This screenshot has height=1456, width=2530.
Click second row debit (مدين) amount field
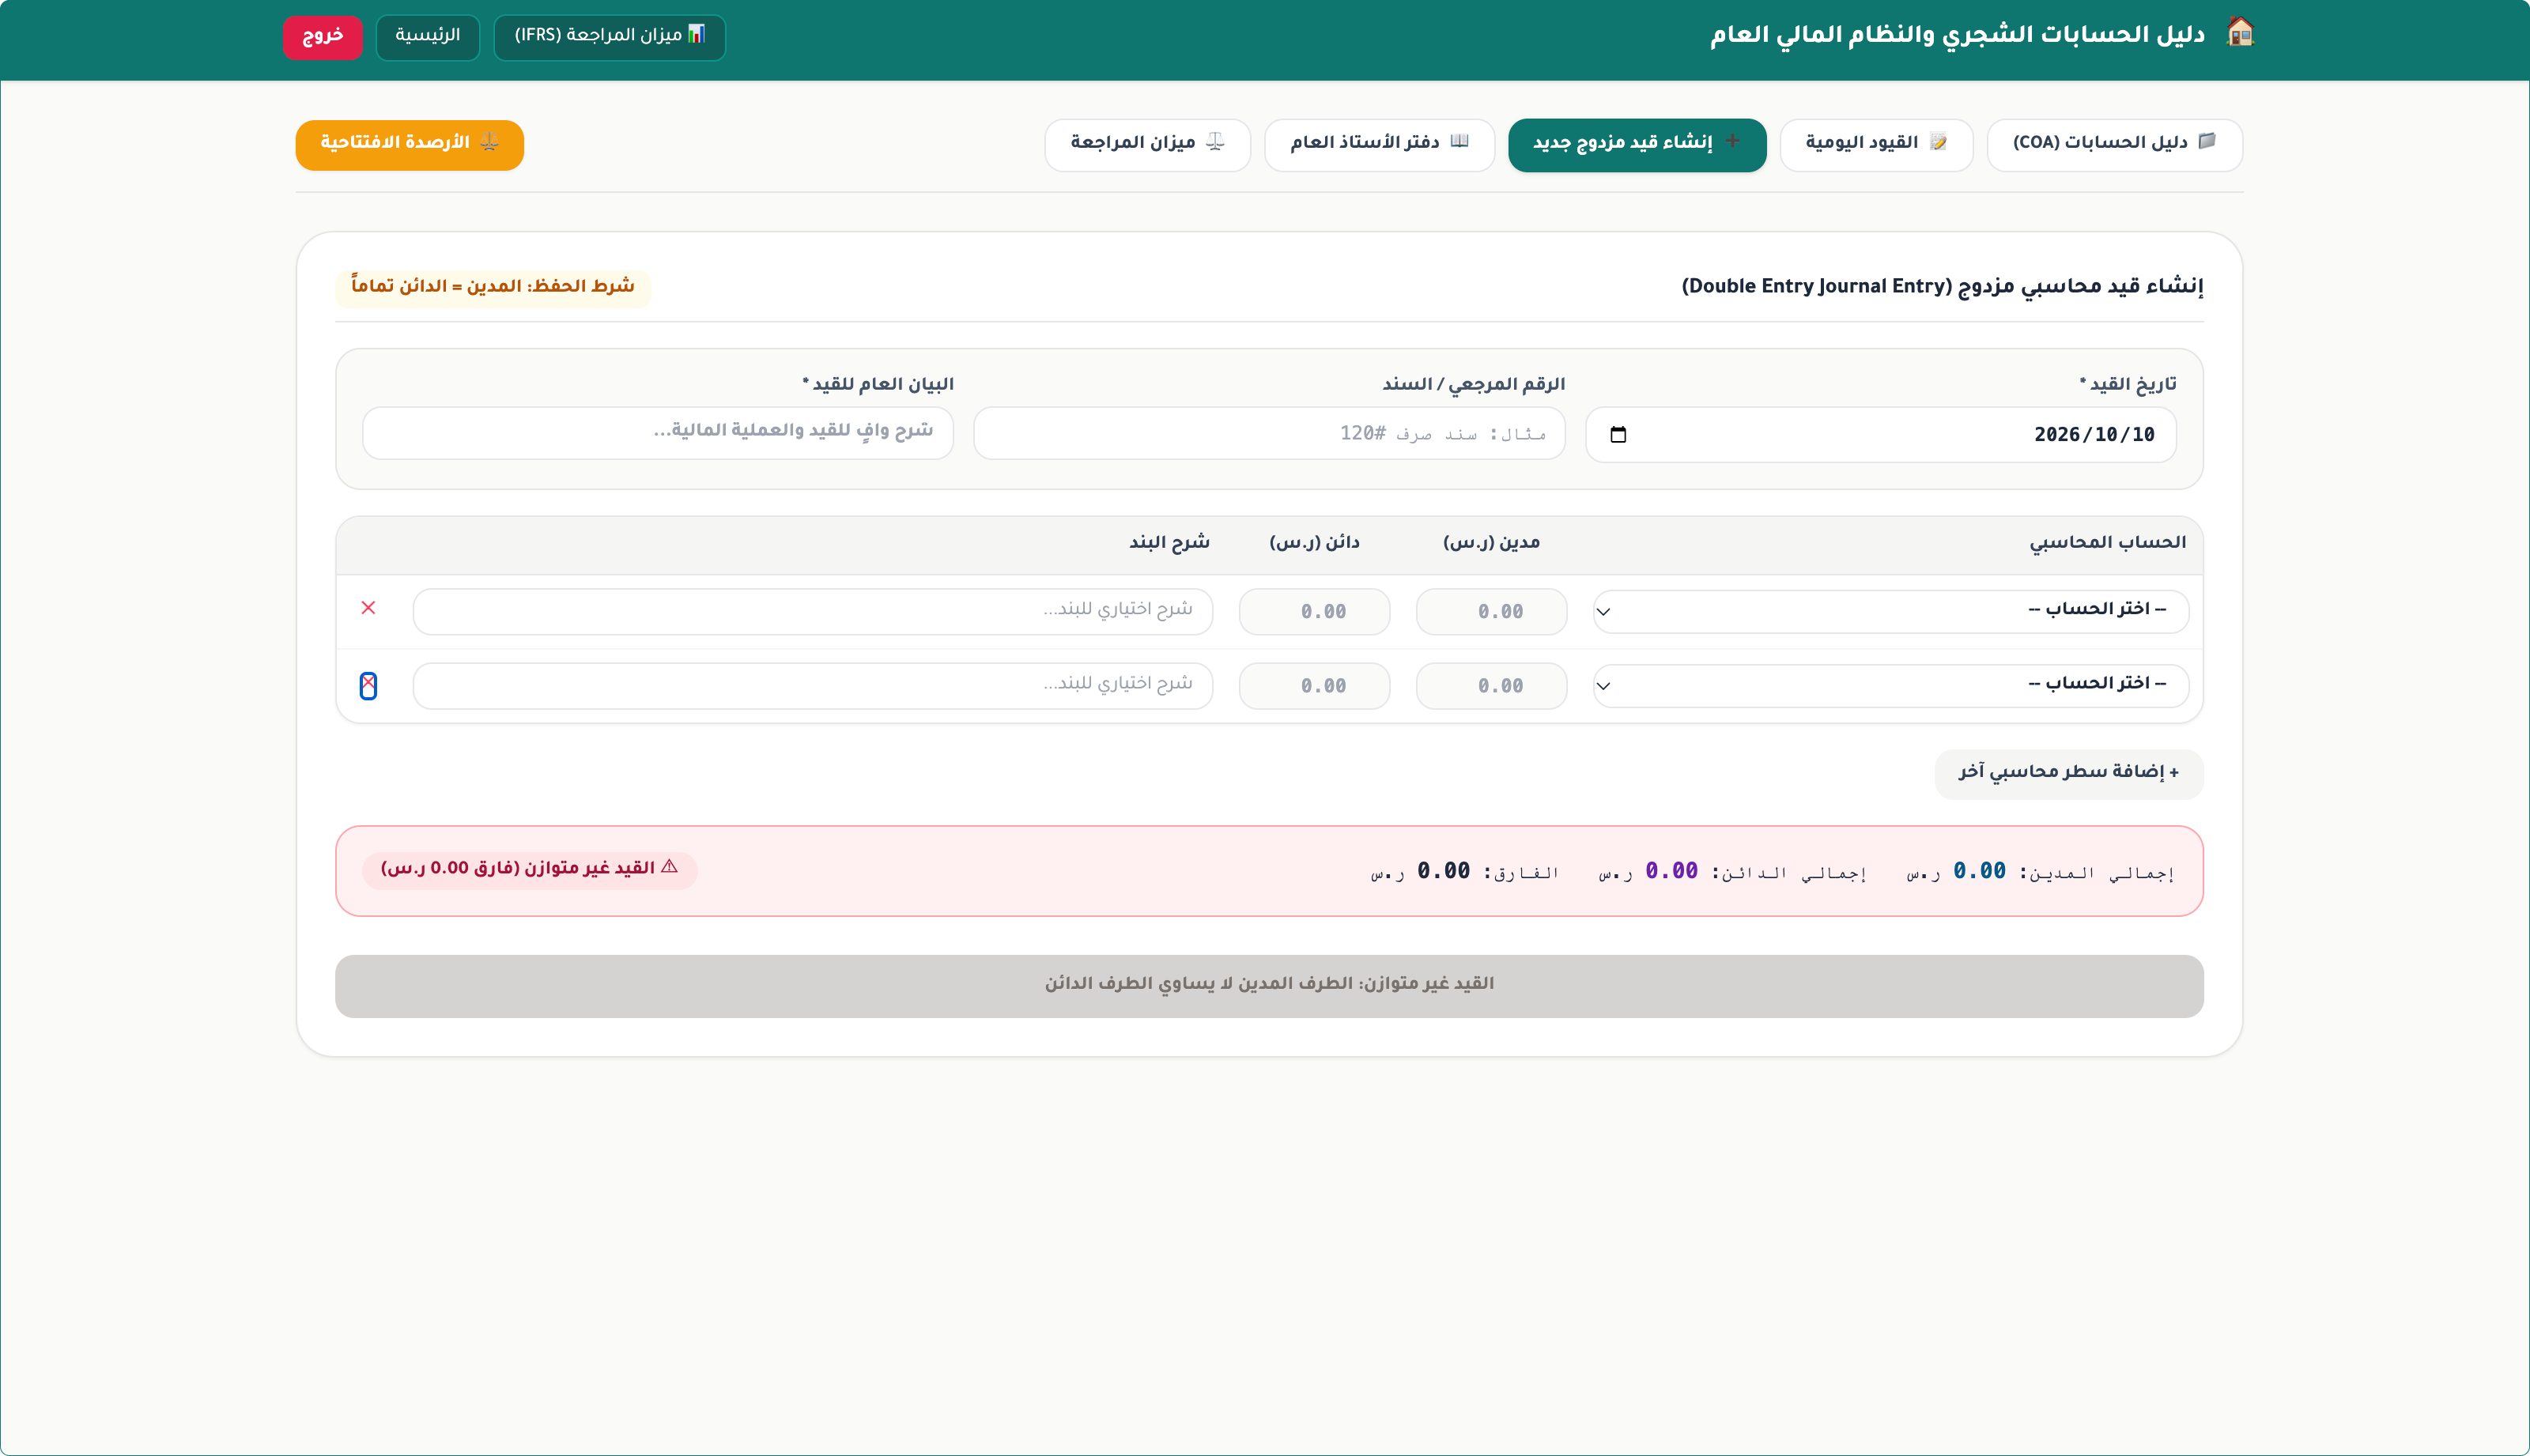(x=1491, y=686)
